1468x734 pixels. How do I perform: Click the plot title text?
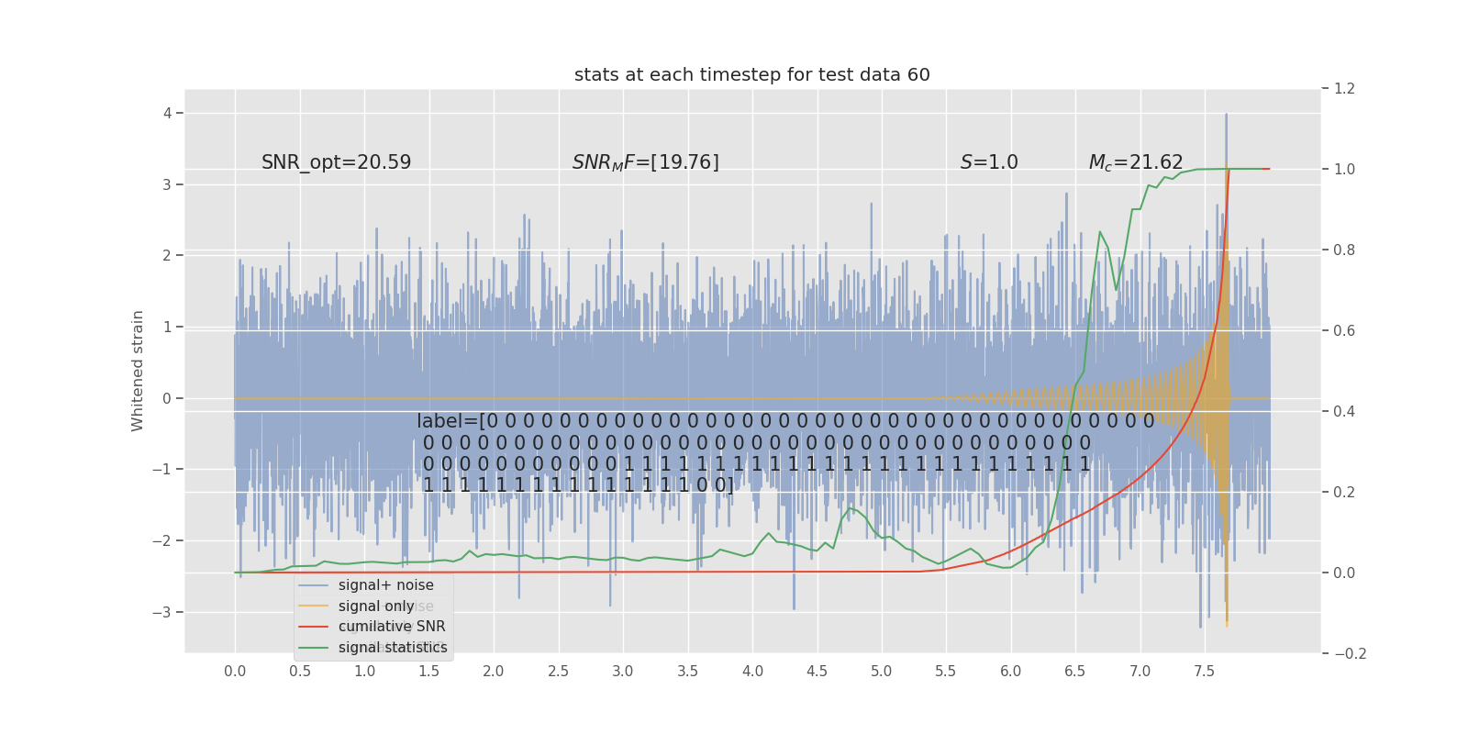coord(752,75)
